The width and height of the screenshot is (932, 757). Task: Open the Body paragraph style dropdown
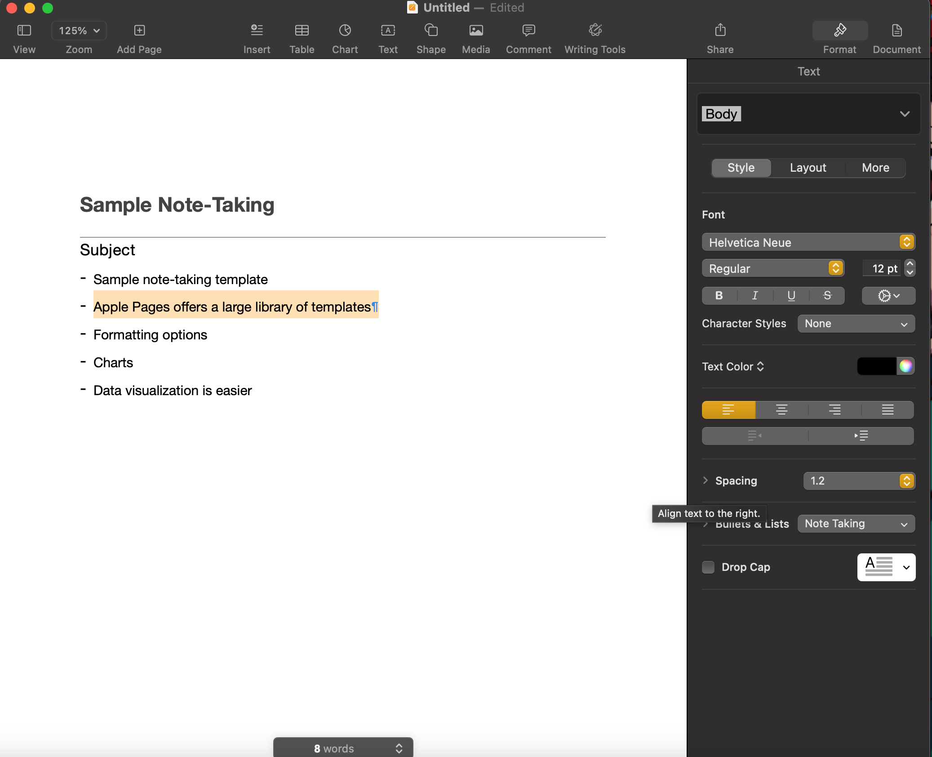tap(808, 114)
